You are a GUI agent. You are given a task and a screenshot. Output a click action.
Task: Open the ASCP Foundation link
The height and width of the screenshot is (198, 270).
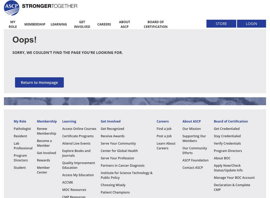(195, 160)
